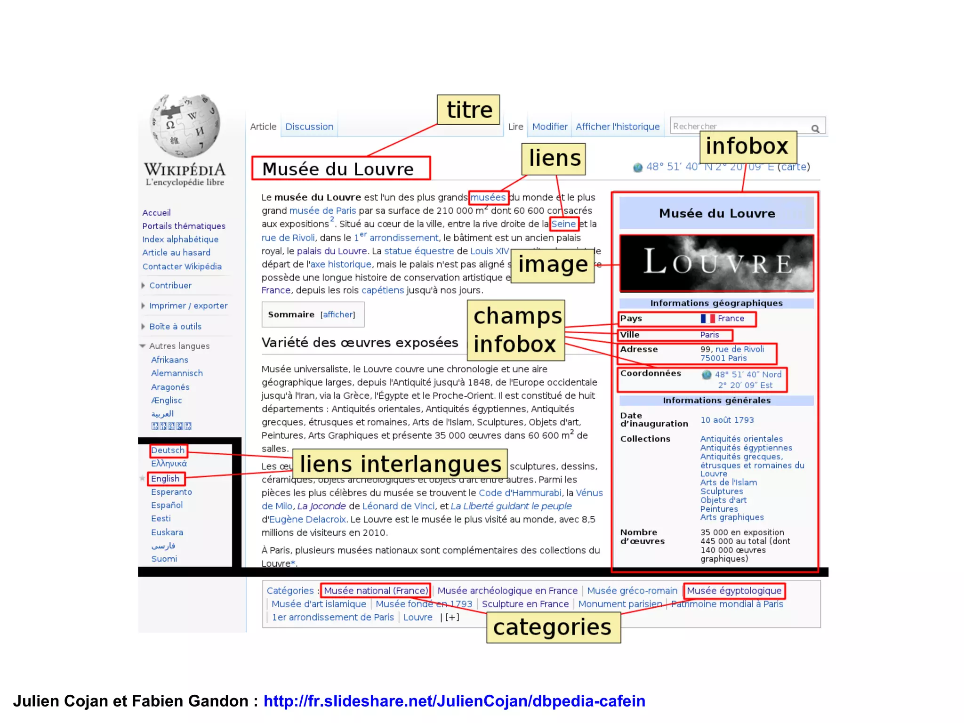Open the capétiens link
Image resolution: width=964 pixels, height=723 pixels.
[383, 290]
